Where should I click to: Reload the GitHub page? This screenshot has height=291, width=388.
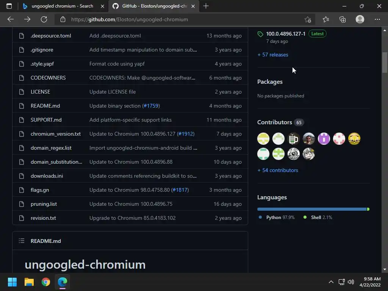coord(44,19)
